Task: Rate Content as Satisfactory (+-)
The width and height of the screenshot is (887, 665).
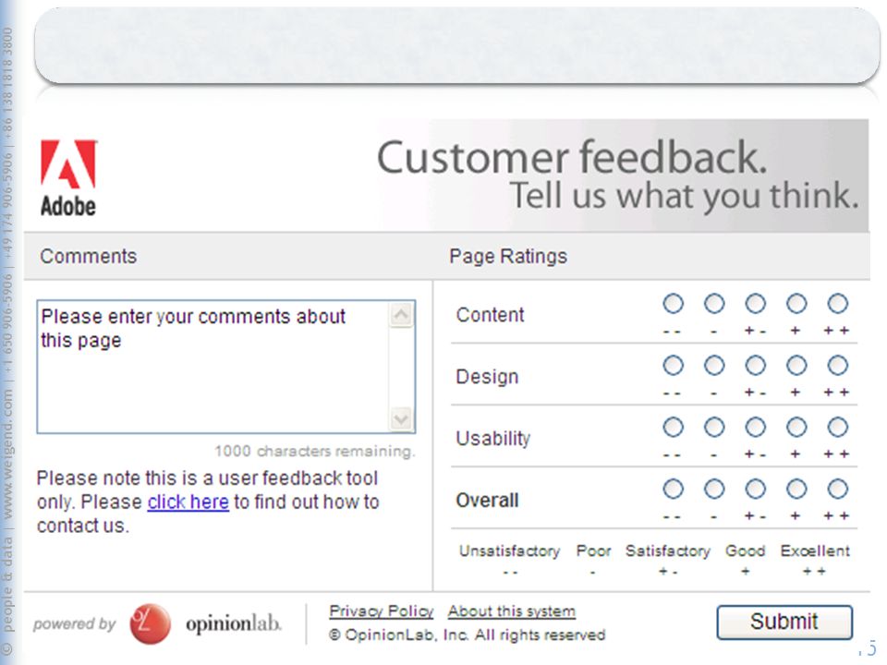Action: point(755,304)
